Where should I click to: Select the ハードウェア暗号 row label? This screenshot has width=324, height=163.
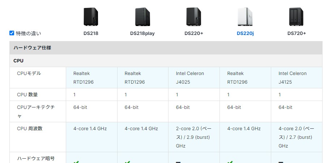pos(36,158)
